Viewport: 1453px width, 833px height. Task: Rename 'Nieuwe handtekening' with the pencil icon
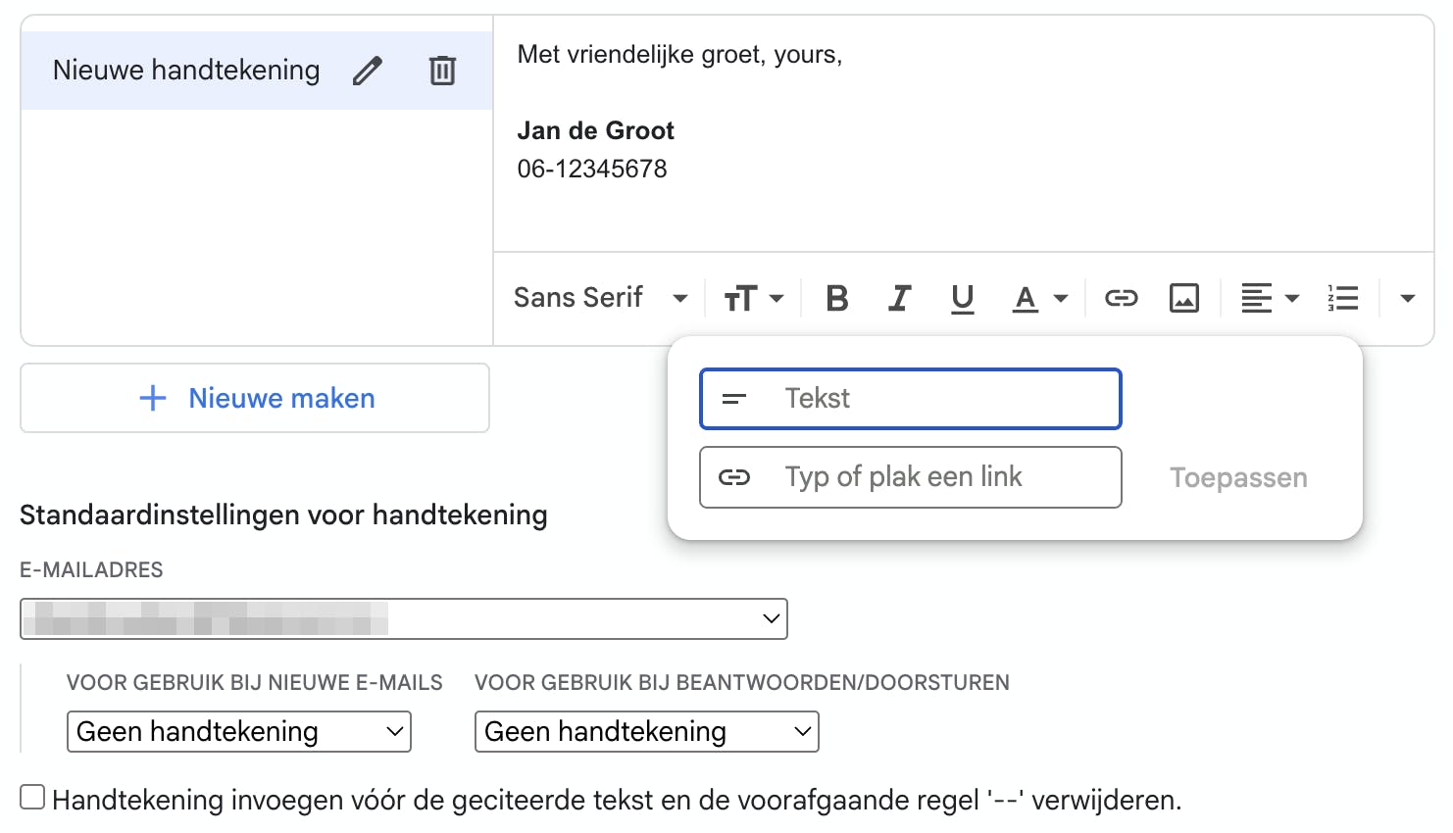pyautogui.click(x=368, y=70)
